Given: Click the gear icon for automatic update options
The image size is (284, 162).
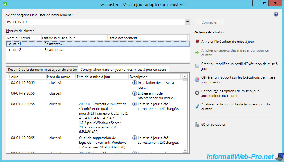Looking at the screenshot, I should click(x=197, y=93).
